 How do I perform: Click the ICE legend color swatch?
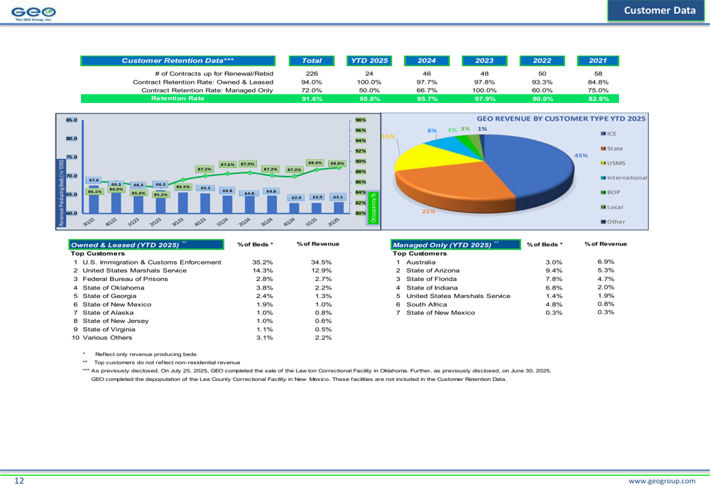603,133
